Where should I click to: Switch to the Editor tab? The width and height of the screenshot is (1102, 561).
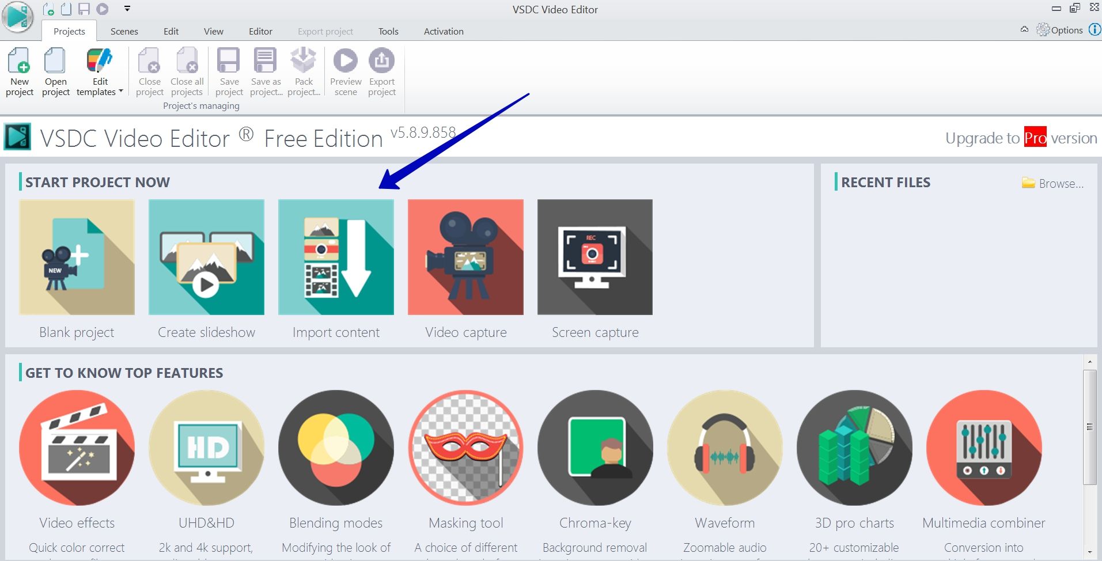260,31
